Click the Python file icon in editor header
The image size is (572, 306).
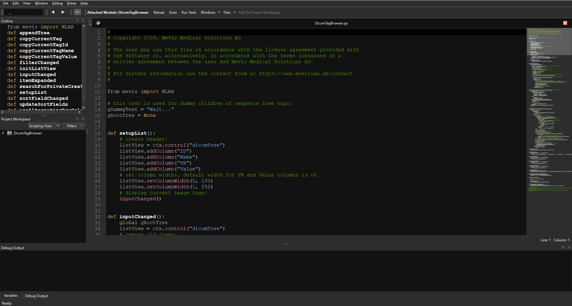[x=98, y=23]
